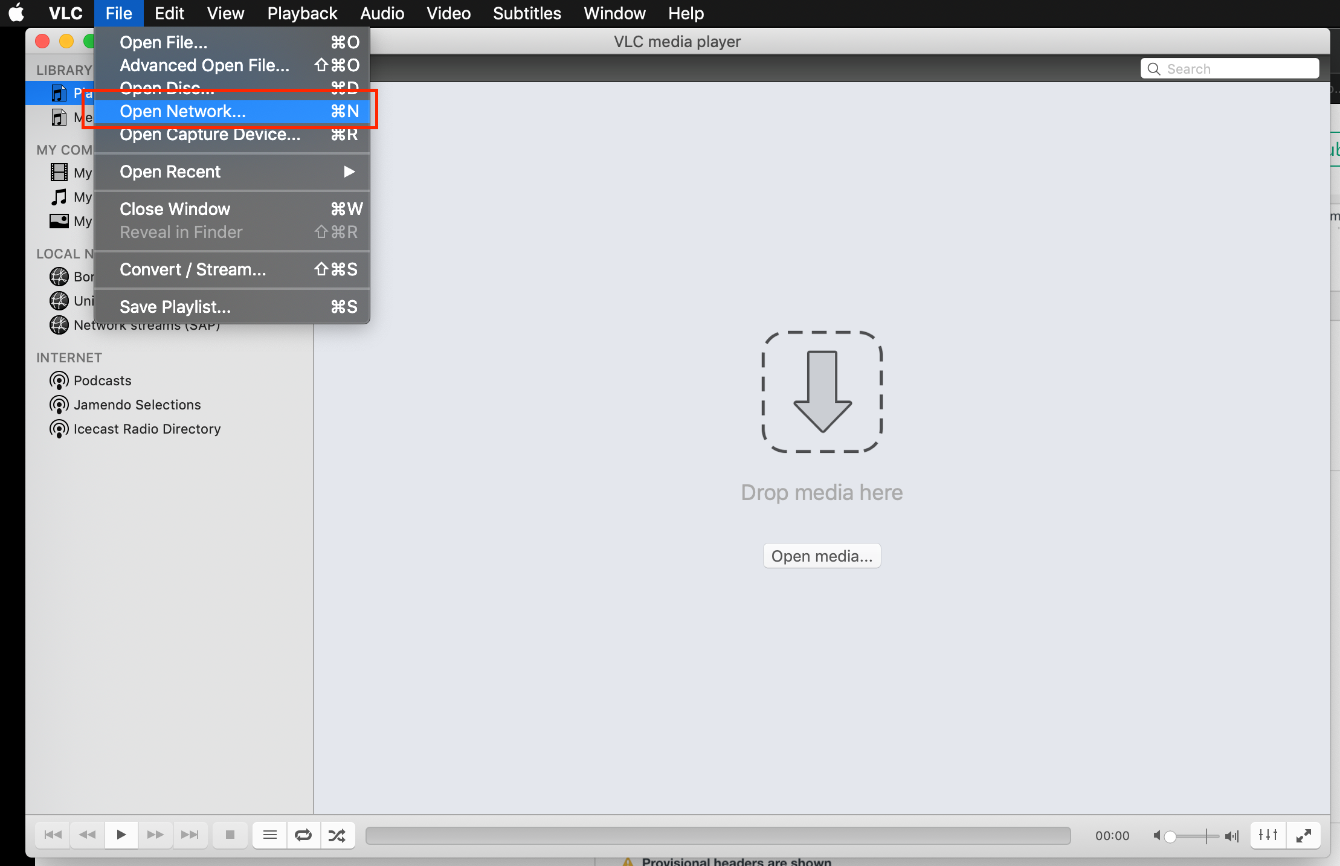The image size is (1340, 866).
Task: Open Podcasts under the Internet section
Action: point(102,380)
